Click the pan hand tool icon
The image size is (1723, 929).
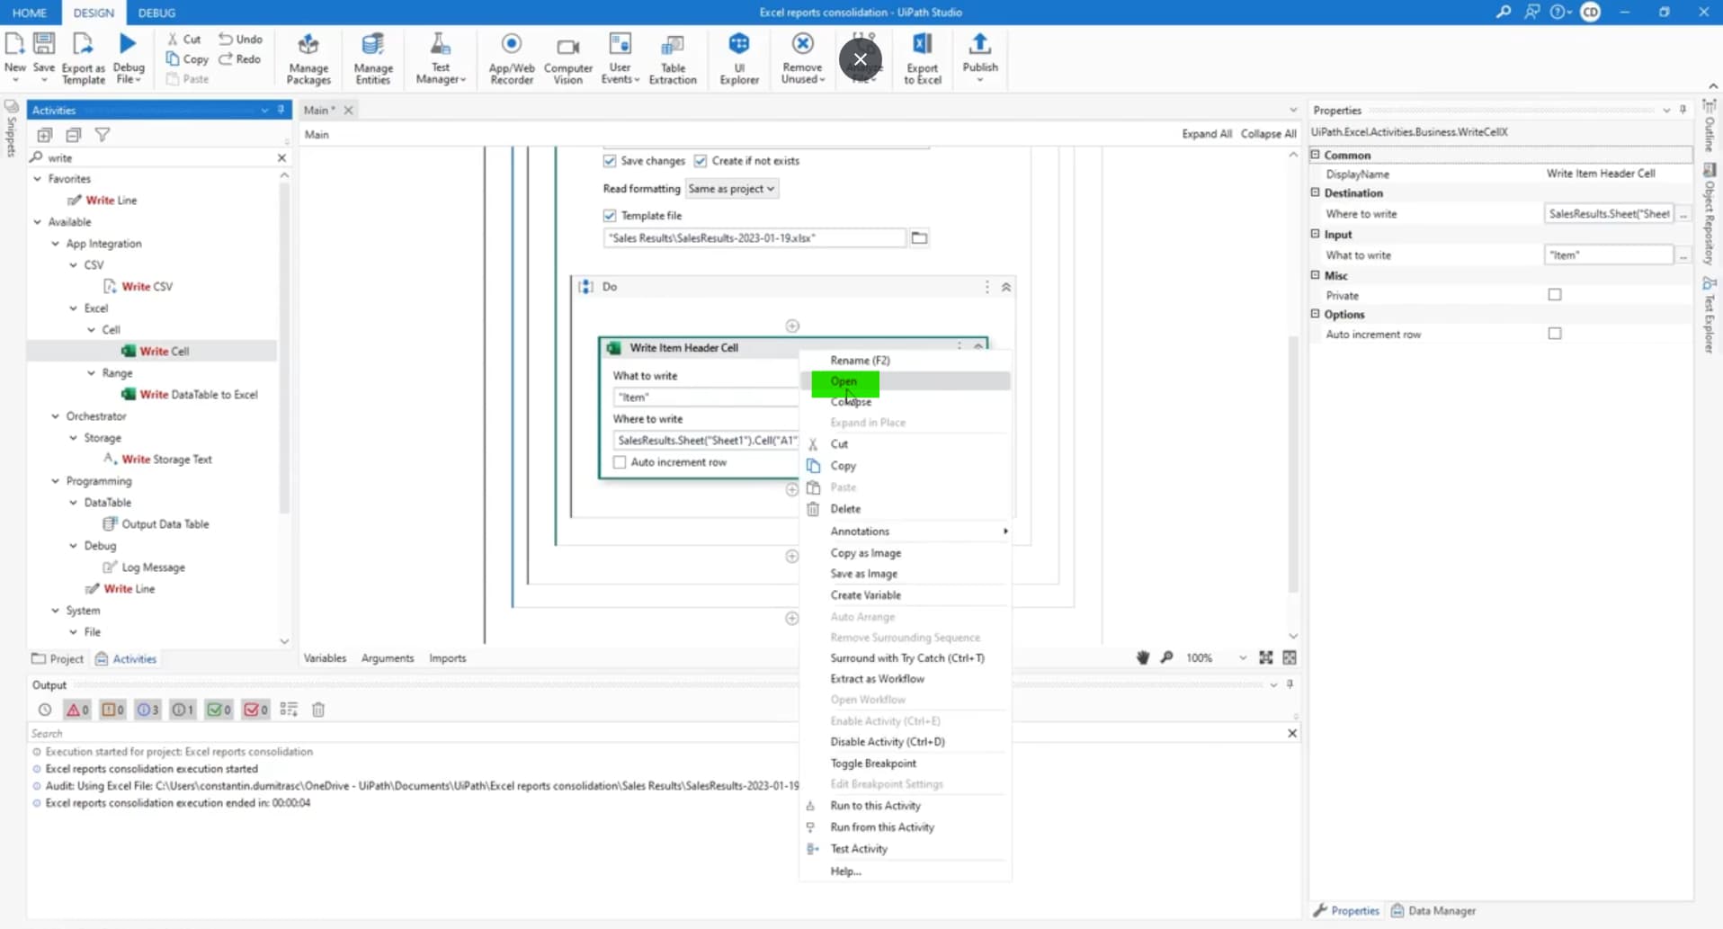(1142, 657)
